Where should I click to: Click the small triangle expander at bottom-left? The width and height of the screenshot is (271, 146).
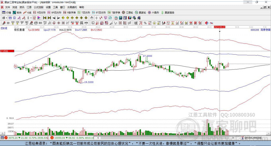point(3,133)
